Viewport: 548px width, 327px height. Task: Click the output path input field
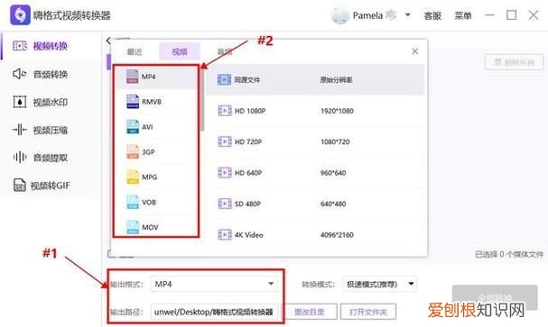[x=214, y=312]
